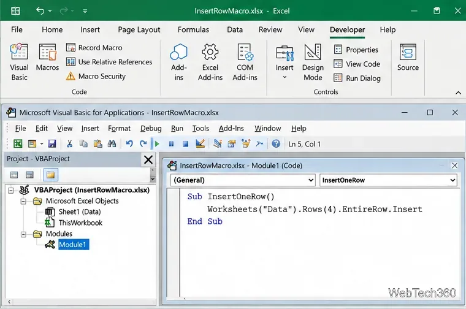
Task: Open Object Browser toolbar icon
Action: 246,144
